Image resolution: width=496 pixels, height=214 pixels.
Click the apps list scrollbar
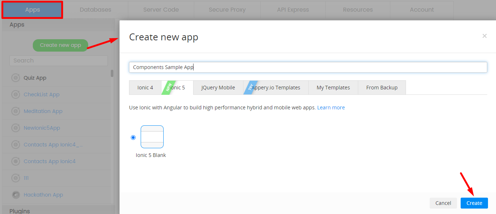112,73
